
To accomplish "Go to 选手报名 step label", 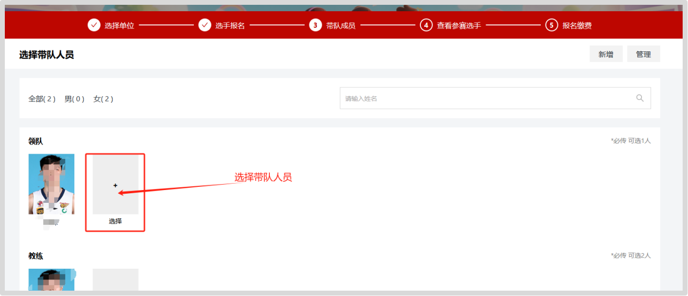I will click(x=230, y=26).
